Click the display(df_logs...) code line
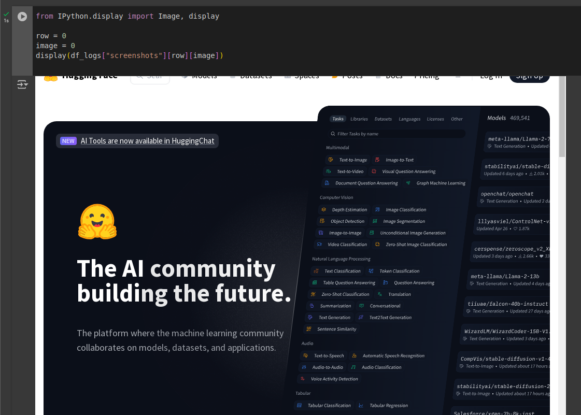The width and height of the screenshot is (581, 415). 130,55
